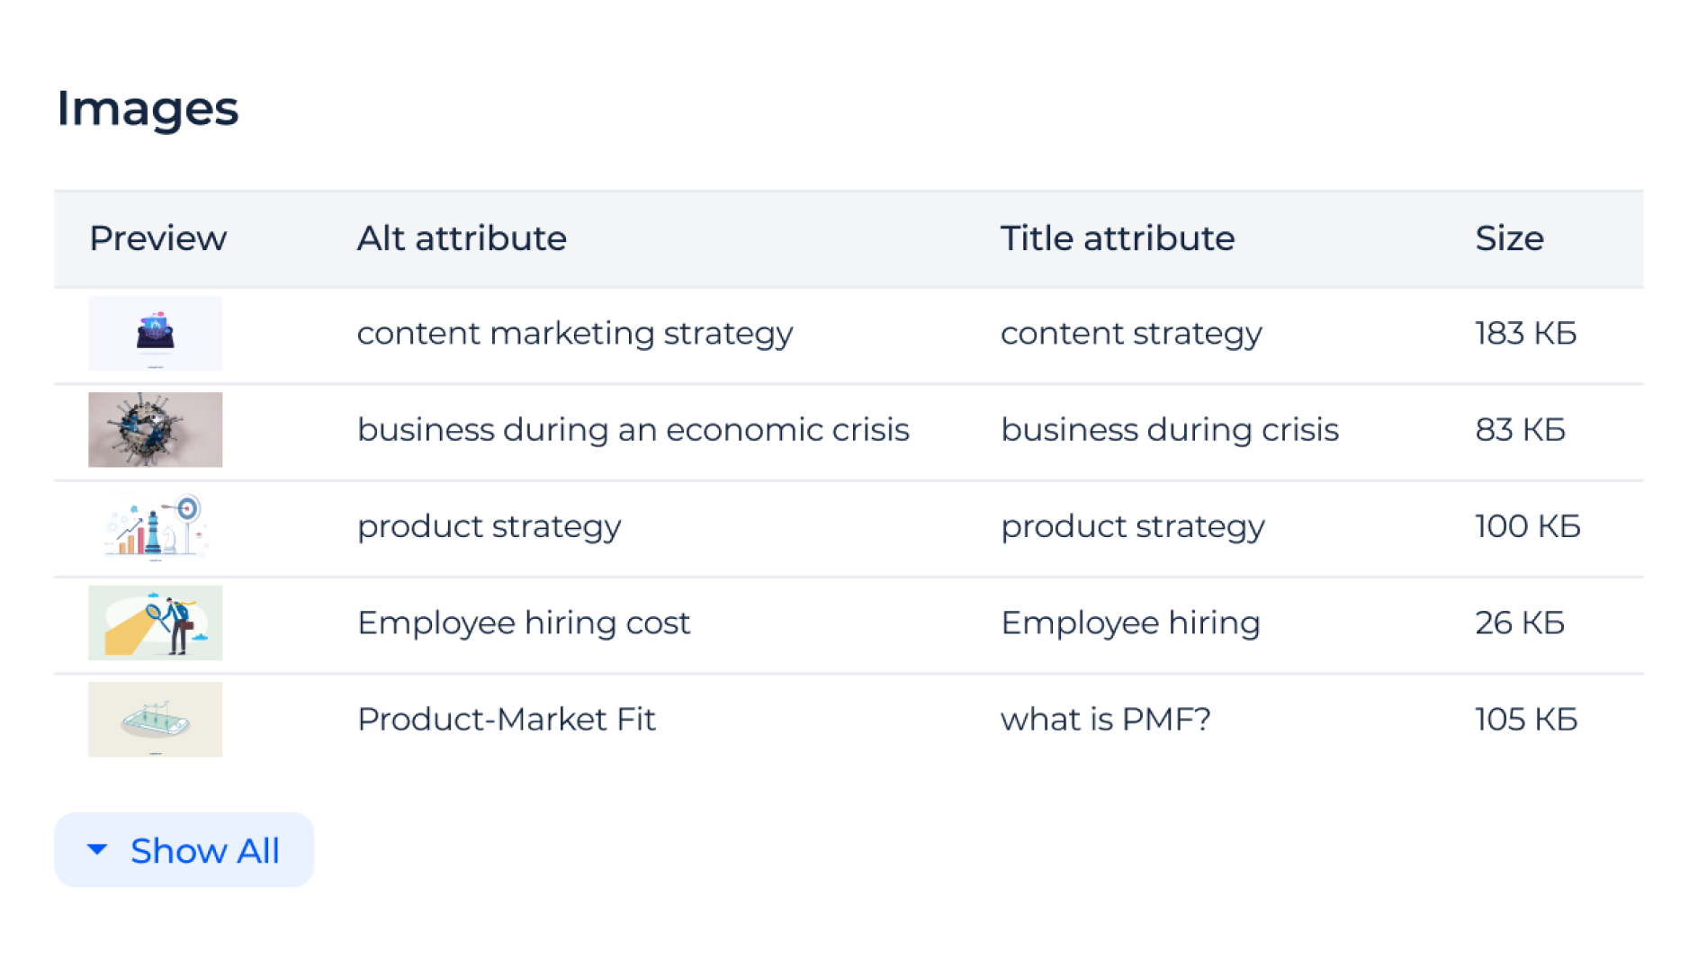The image size is (1698, 959).
Task: Click the Images section heading
Action: click(148, 110)
